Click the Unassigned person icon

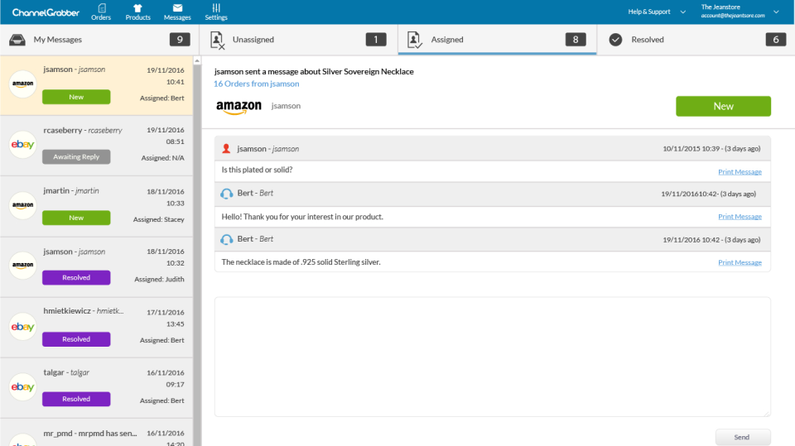click(x=217, y=40)
